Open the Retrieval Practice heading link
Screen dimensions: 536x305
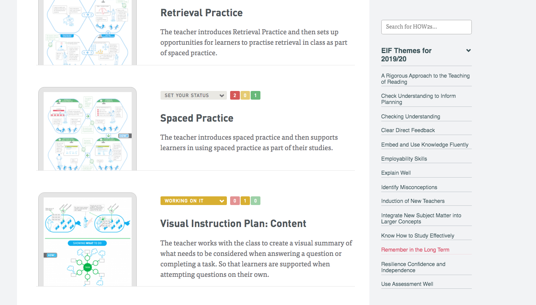point(202,13)
